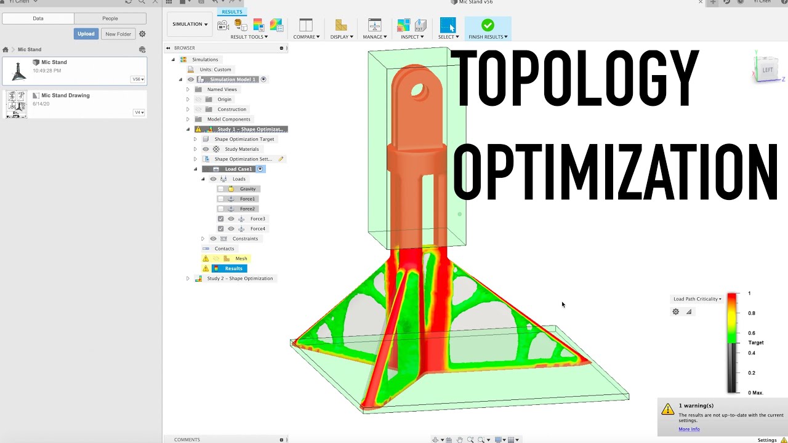Open the MANAGE dropdown menu

click(x=375, y=37)
